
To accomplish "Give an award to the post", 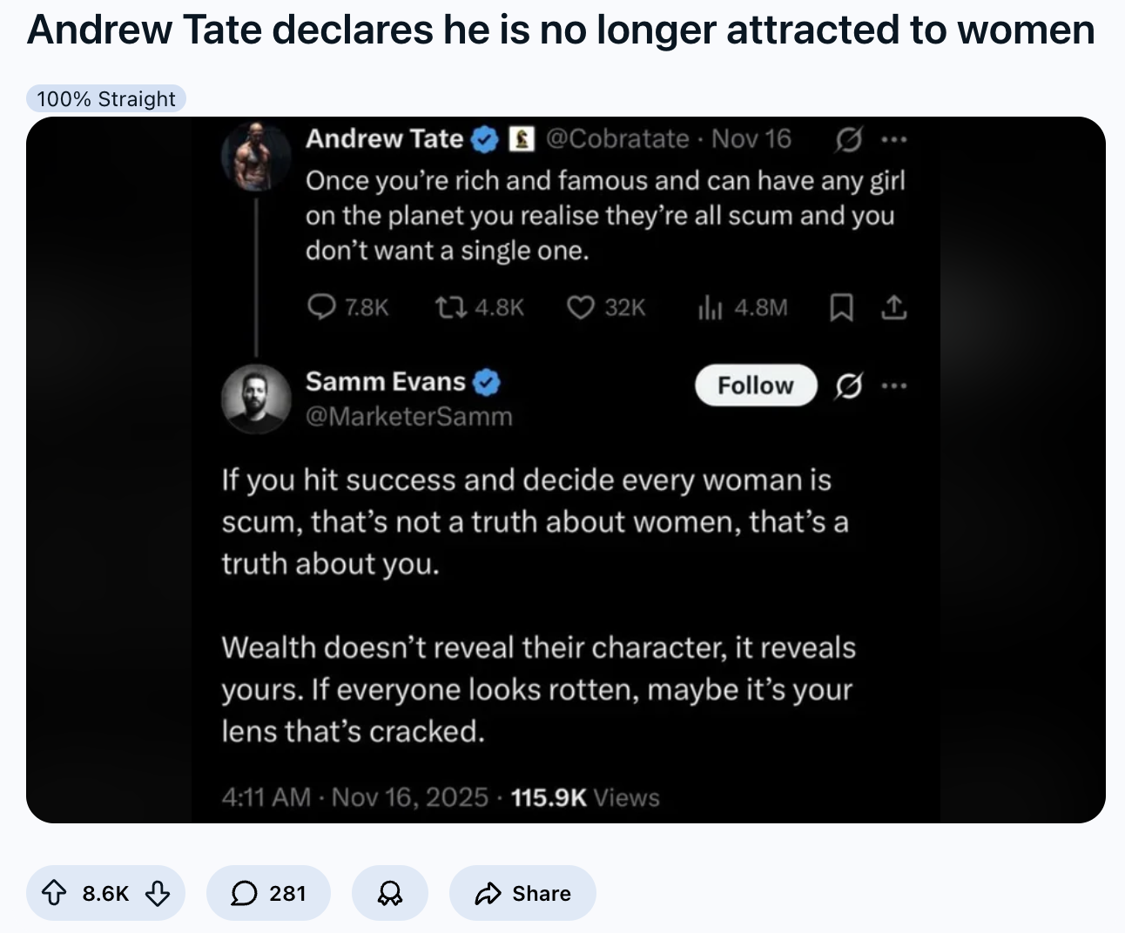I will tap(389, 893).
